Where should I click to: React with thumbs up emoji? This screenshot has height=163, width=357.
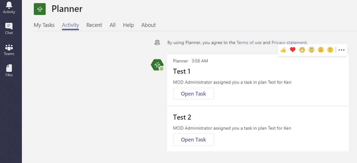(x=283, y=50)
